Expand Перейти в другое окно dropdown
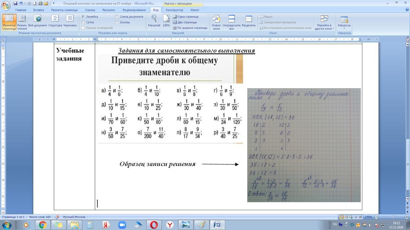Screen dimensions: 410x230 tap(324, 22)
